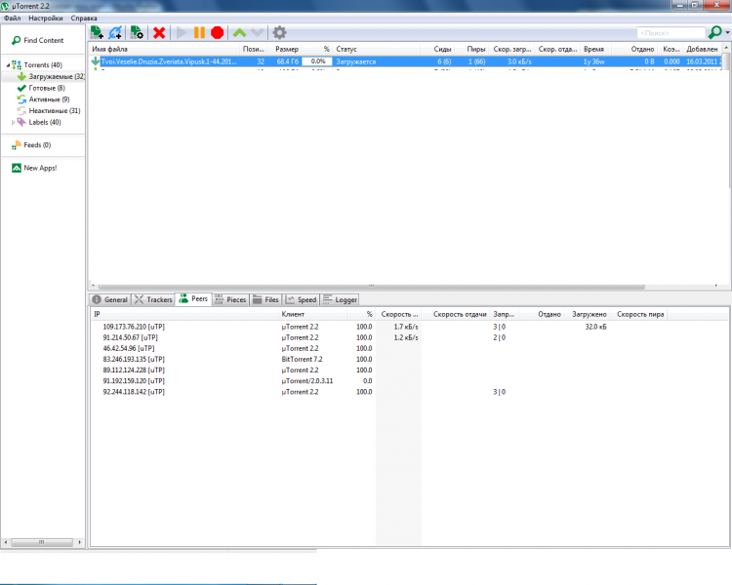Sort torrents by Добавлен column

pos(702,49)
